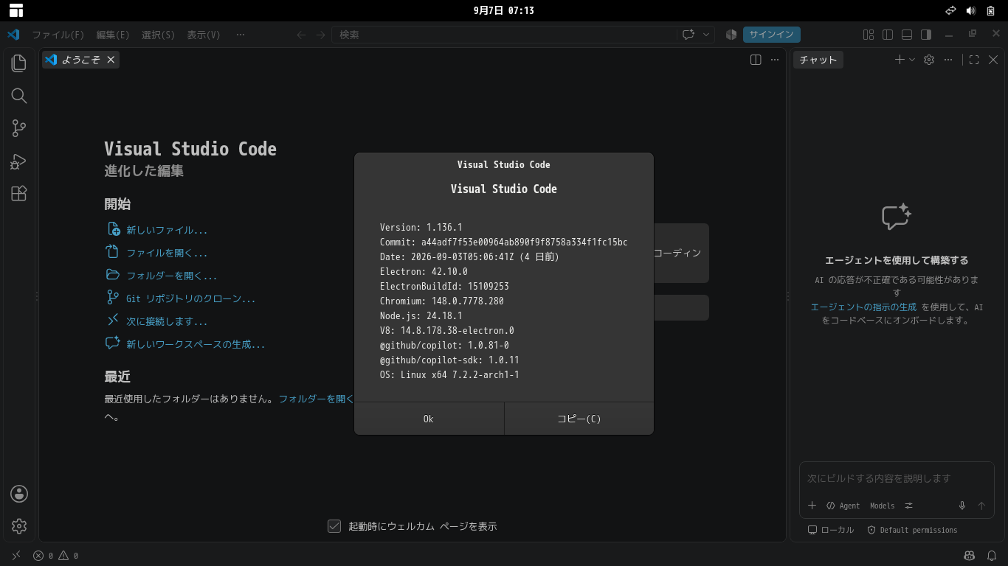
Task: Open the clock showing 9月7日 07:13
Action: [503, 10]
